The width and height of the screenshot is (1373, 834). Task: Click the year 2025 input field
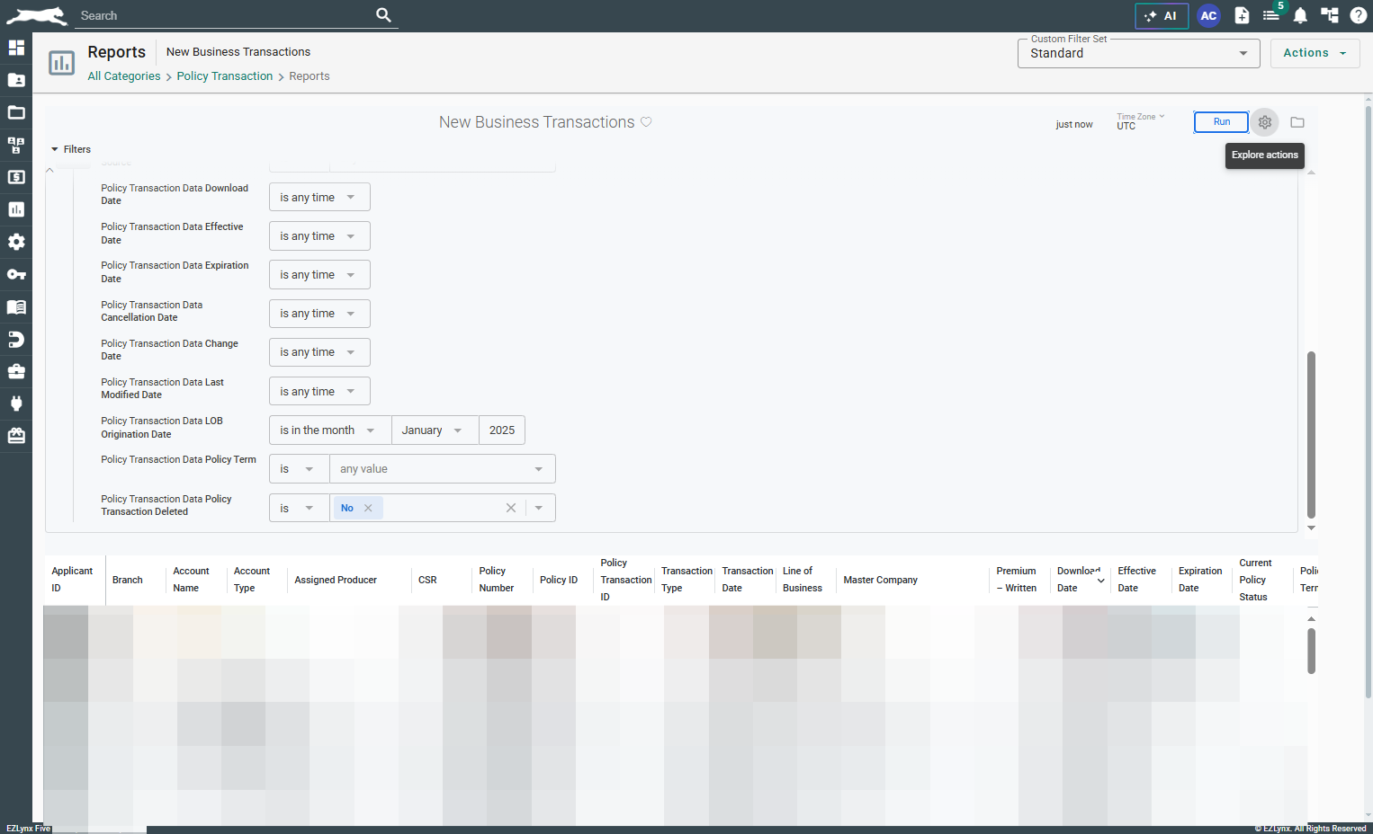(x=502, y=430)
